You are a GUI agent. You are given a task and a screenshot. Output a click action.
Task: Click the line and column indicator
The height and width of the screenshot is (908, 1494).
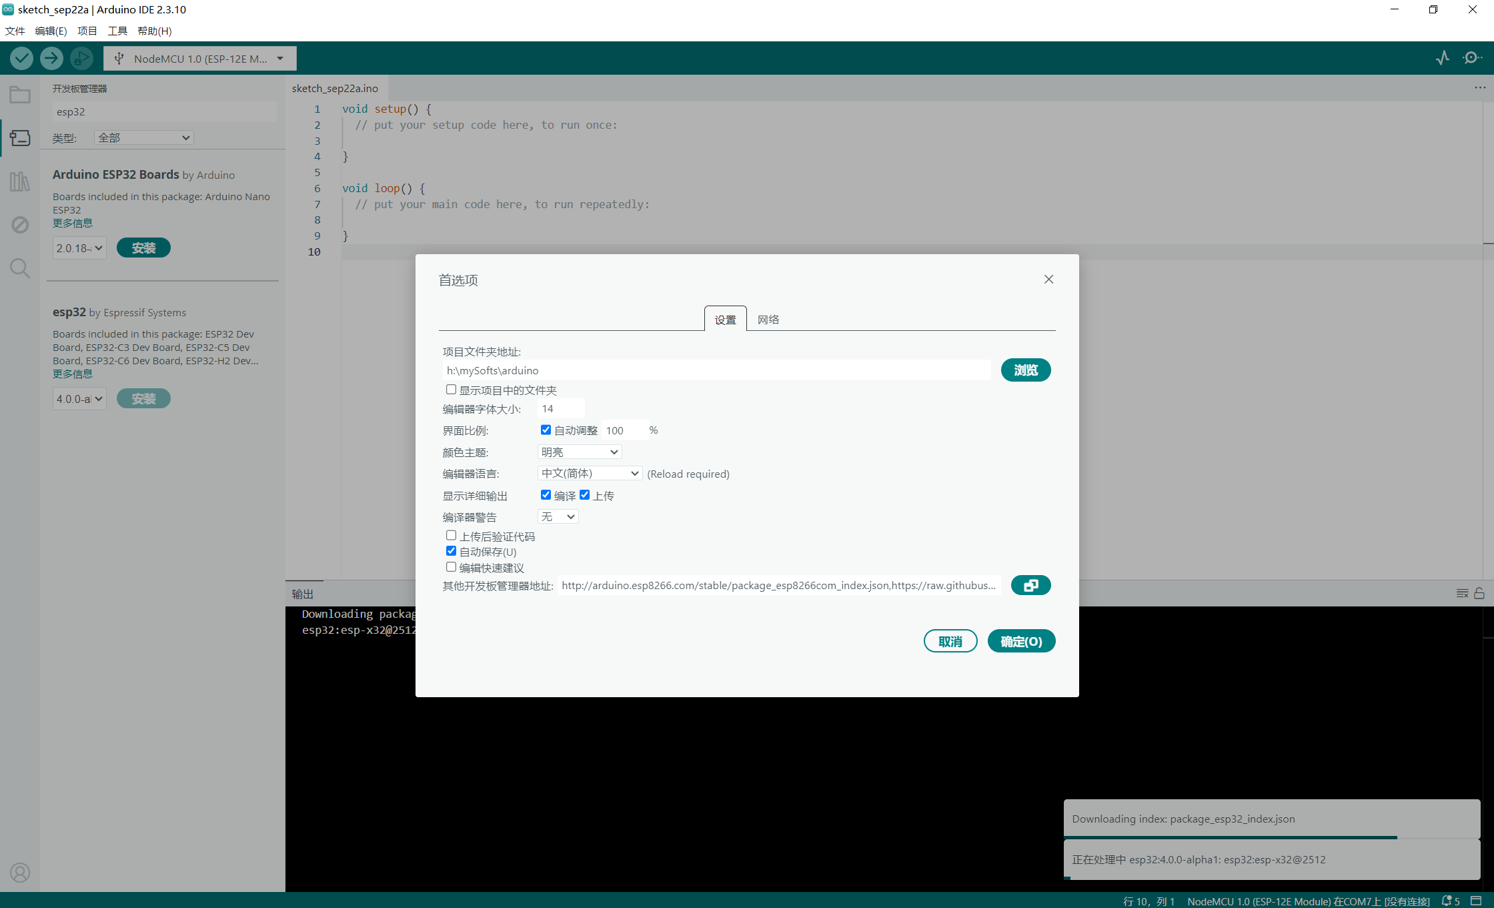point(1149,901)
